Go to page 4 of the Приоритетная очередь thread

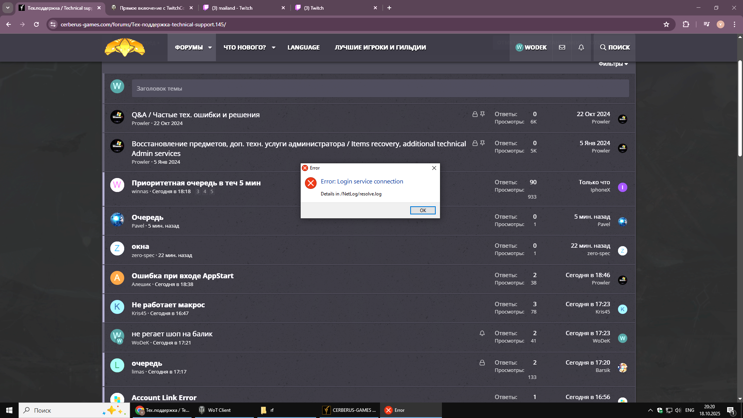click(x=205, y=192)
